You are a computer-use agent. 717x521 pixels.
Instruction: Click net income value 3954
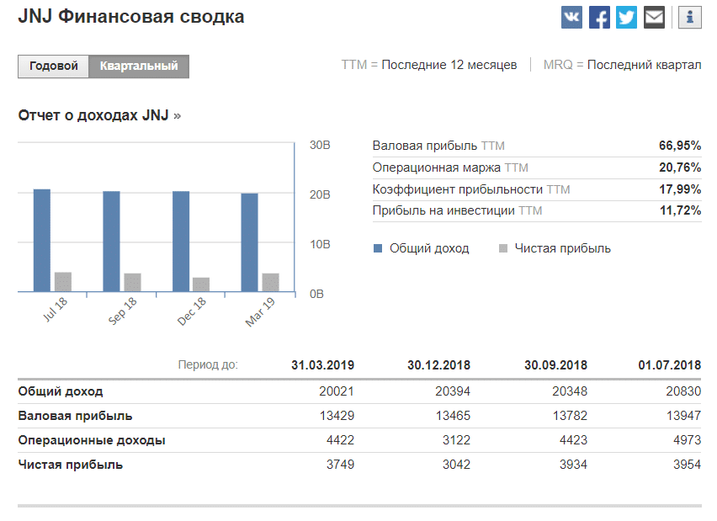tap(687, 465)
